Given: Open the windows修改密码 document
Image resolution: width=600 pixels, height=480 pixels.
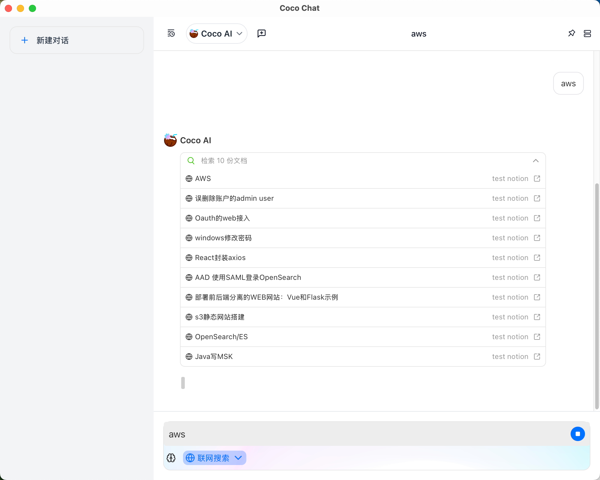Looking at the screenshot, I should 223,238.
